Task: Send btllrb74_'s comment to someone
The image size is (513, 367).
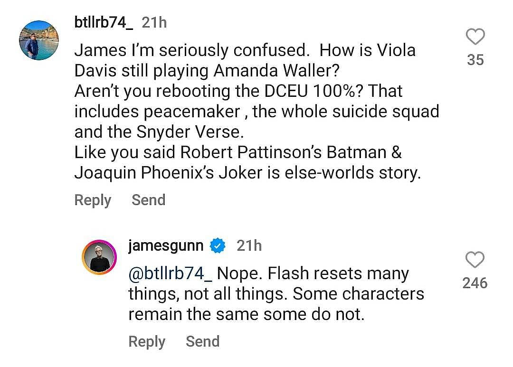Action: pos(148,200)
